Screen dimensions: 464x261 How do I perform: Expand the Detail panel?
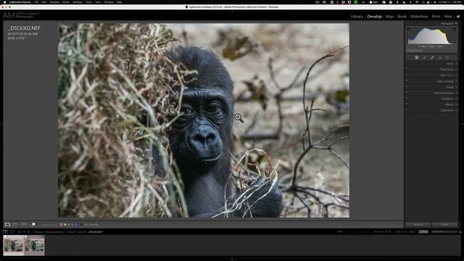click(x=456, y=87)
